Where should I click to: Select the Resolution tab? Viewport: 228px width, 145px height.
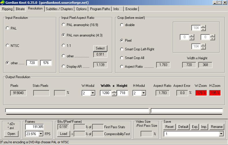pyautogui.click(x=35, y=8)
